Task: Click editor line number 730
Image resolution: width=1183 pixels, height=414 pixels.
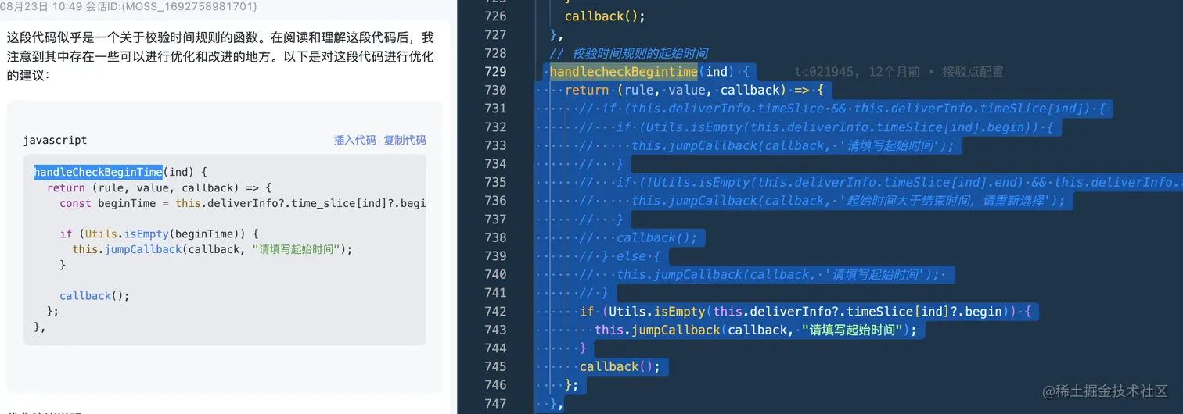Action: pyautogui.click(x=496, y=91)
